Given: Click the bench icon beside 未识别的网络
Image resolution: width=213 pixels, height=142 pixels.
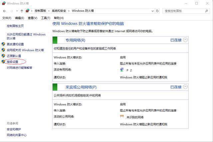Looking at the screenshot, I should tap(122, 117).
